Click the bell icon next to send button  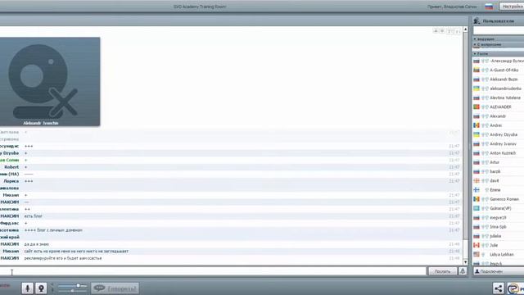point(463,271)
